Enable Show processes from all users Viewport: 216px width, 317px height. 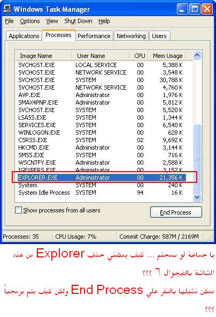tap(18, 210)
